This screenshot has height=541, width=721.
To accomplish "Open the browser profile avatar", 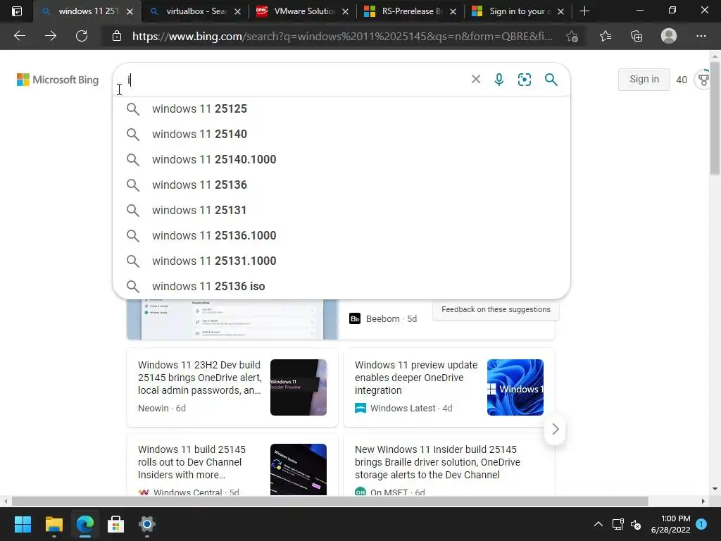I will tap(669, 36).
